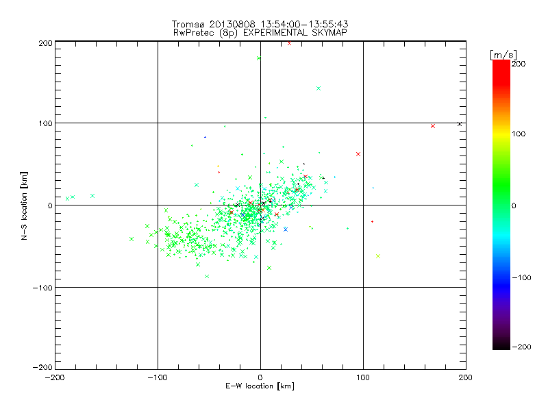Click the plot origin where zero gridlines cross
The image size is (548, 411).
pos(260,206)
